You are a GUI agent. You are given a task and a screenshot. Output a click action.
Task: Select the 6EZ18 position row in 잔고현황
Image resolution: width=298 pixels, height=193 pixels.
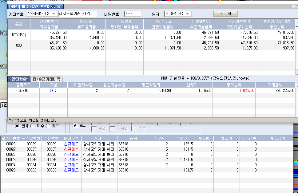23,91
